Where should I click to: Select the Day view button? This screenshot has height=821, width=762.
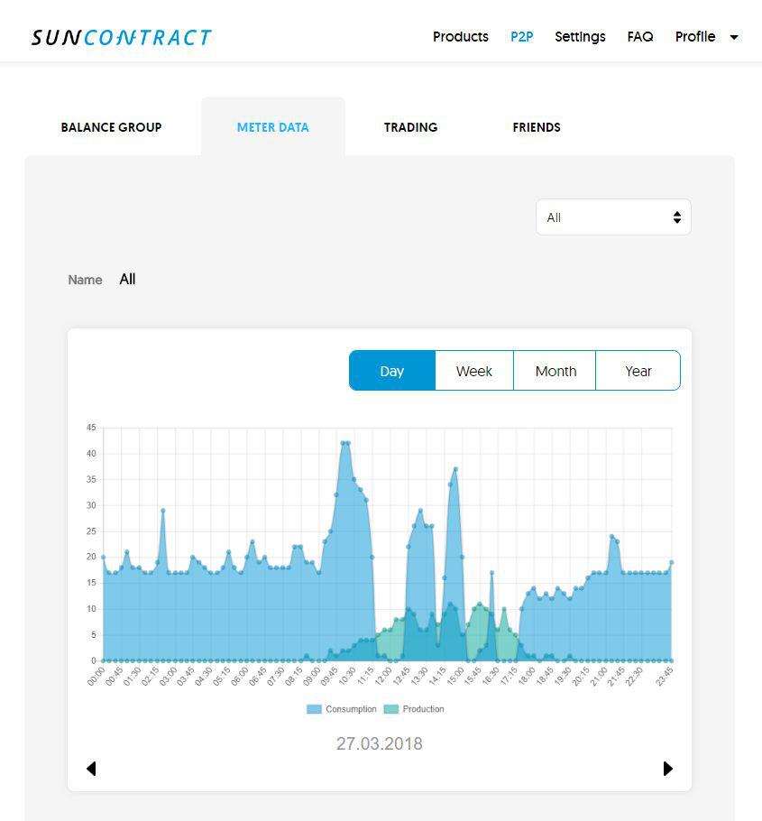(392, 371)
